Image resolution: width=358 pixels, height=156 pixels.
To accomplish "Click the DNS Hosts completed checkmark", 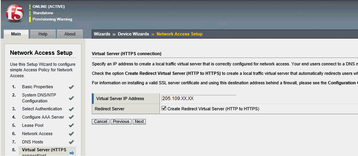I will pyautogui.click(x=71, y=142).
